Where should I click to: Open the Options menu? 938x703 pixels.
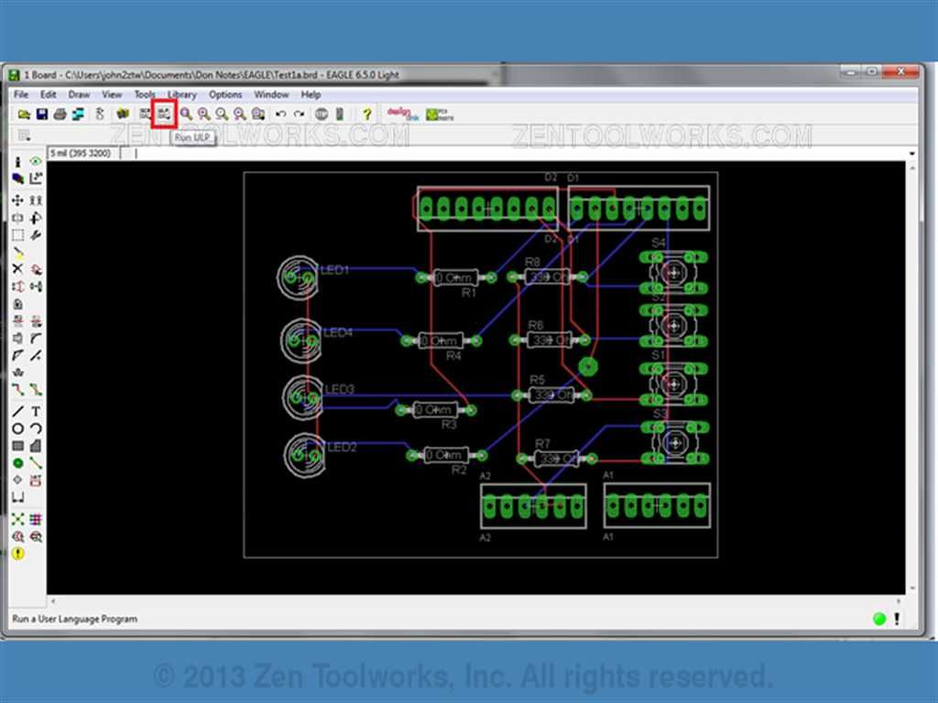225,94
